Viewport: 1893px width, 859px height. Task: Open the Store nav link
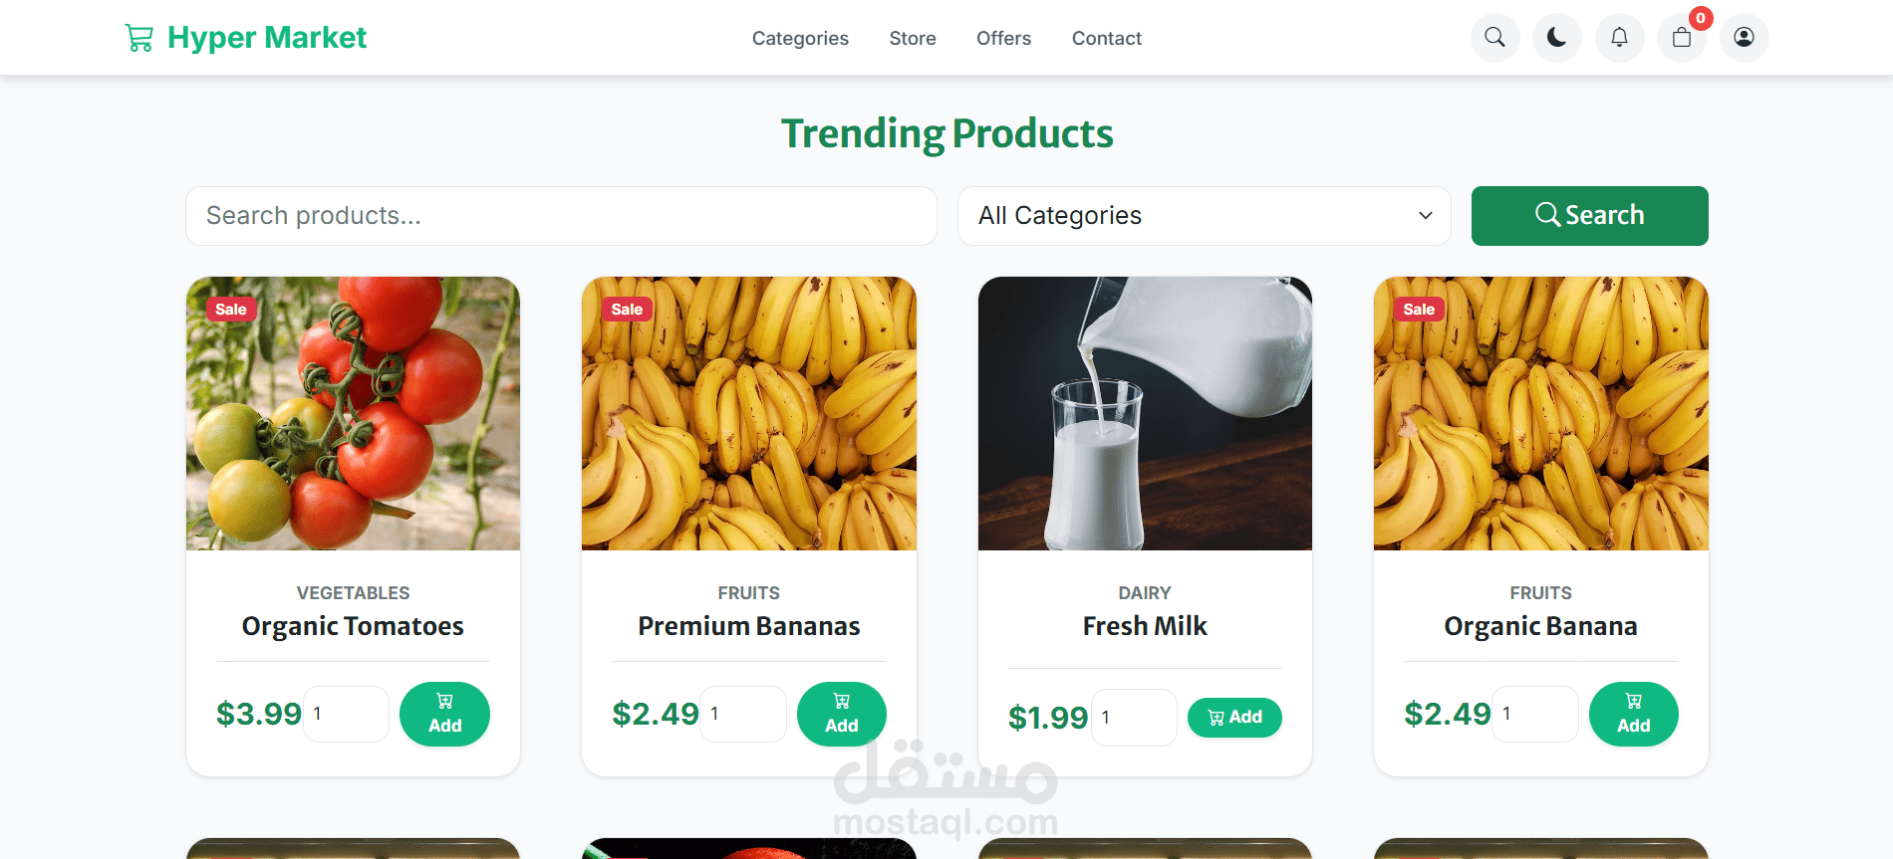point(913,38)
